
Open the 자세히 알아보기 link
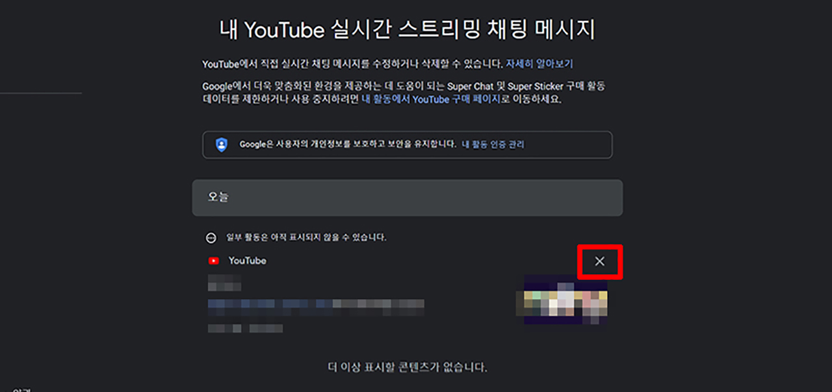coord(539,64)
